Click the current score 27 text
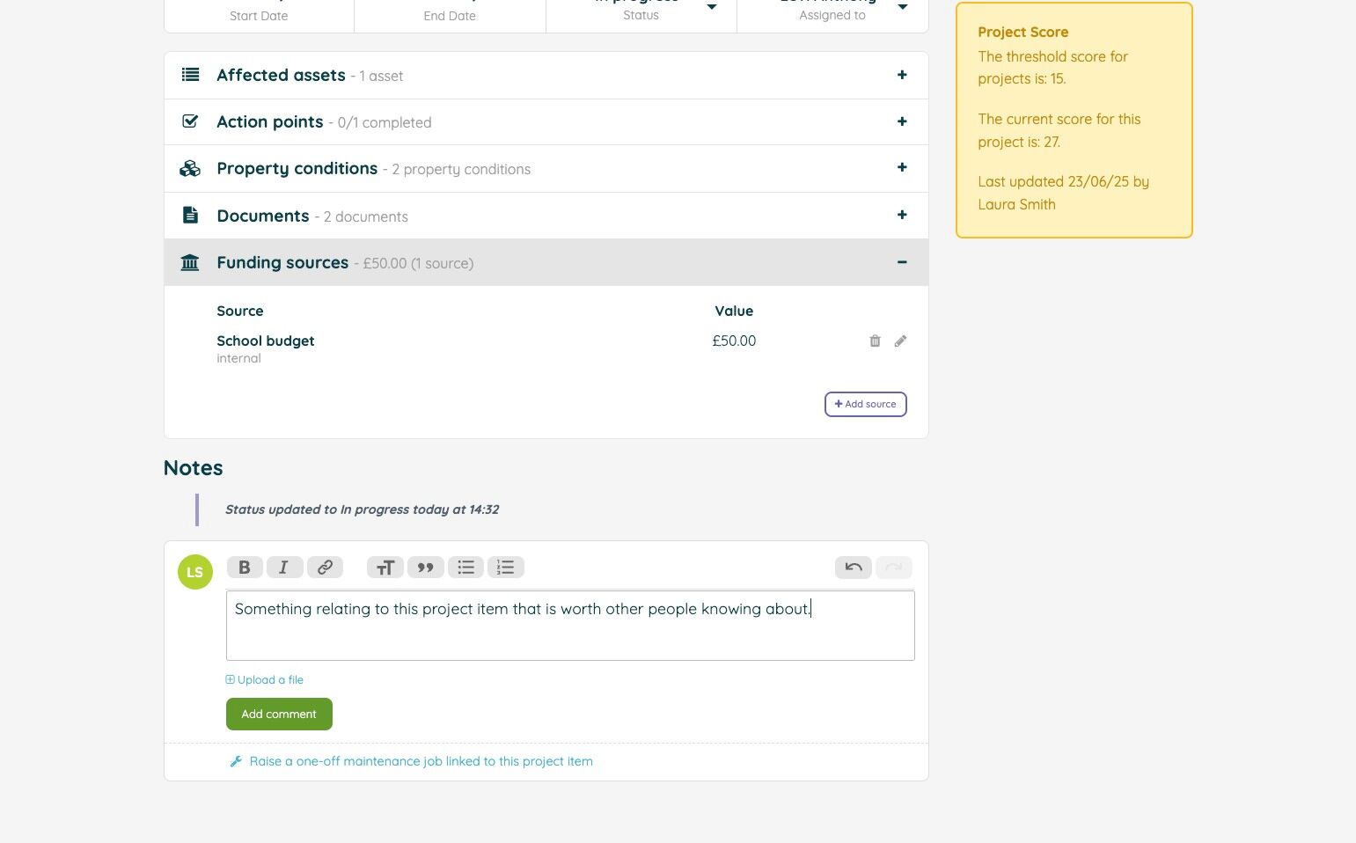This screenshot has width=1356, height=843. [1059, 130]
